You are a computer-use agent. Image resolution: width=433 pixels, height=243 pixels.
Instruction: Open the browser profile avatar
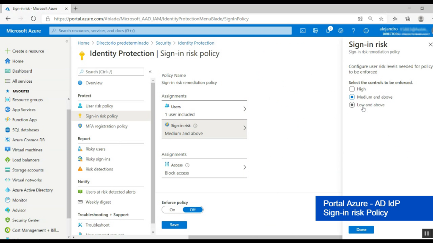pos(421,19)
